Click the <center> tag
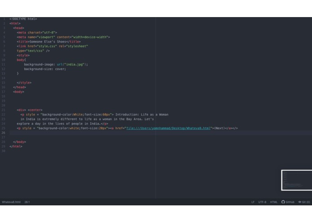 [x=35, y=110]
